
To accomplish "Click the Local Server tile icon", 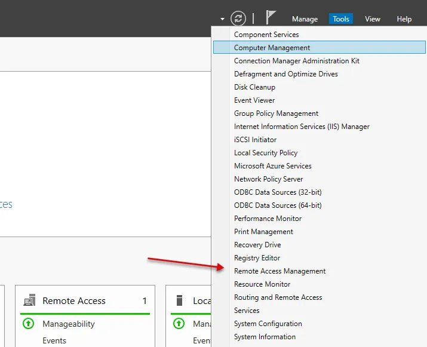I will click(x=179, y=301).
